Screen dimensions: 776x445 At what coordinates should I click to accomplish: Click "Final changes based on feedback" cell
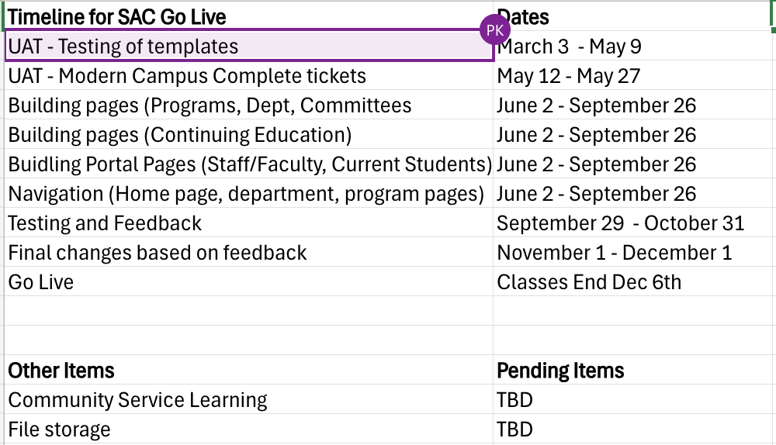pos(158,253)
